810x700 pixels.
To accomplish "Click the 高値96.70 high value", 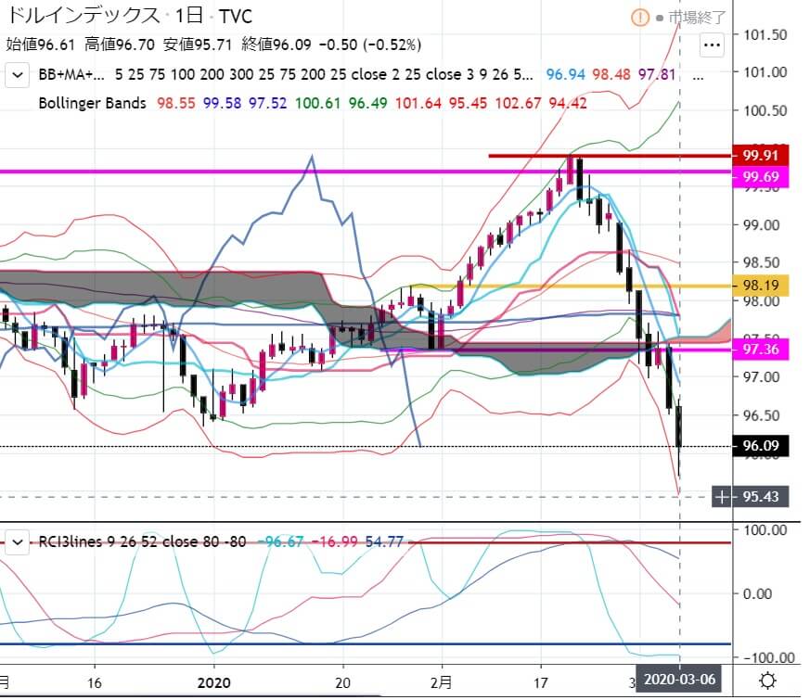I will (120, 45).
